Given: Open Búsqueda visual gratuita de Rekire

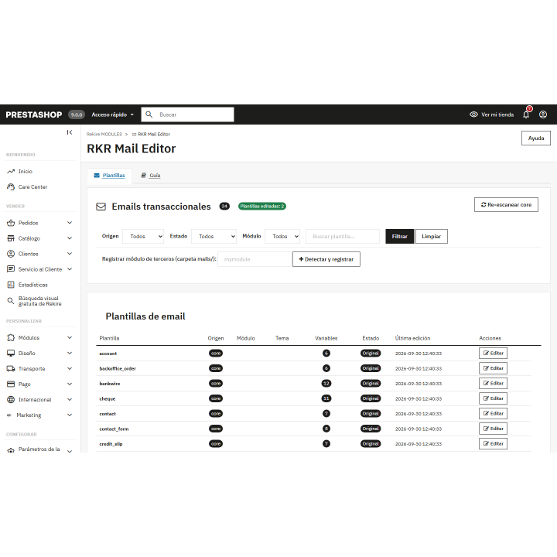Looking at the screenshot, I should point(39,301).
